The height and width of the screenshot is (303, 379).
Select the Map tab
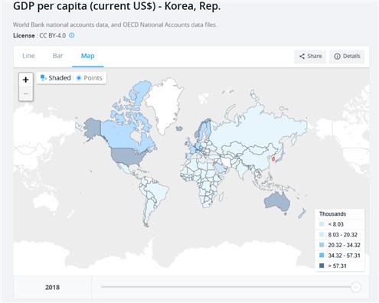coord(88,56)
